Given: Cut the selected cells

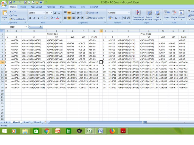Looking at the screenshot, I should (12, 11).
